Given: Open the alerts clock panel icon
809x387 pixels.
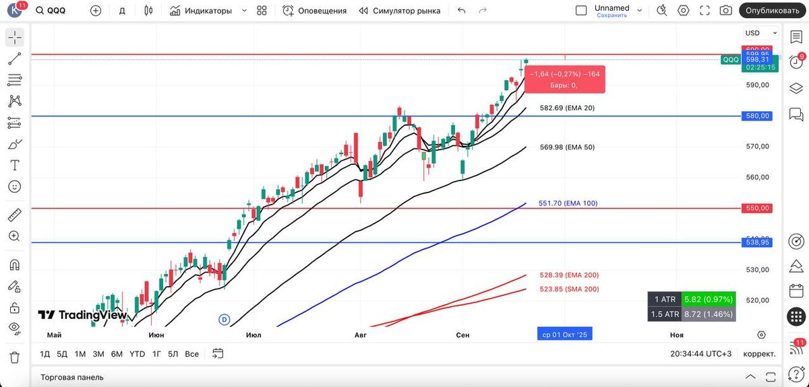Looking at the screenshot, I should pos(796,61).
